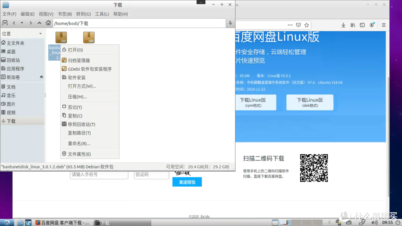The height and width of the screenshot is (226, 402).
Task: Open 回收站 in the sidebar
Action: tap(22, 60)
